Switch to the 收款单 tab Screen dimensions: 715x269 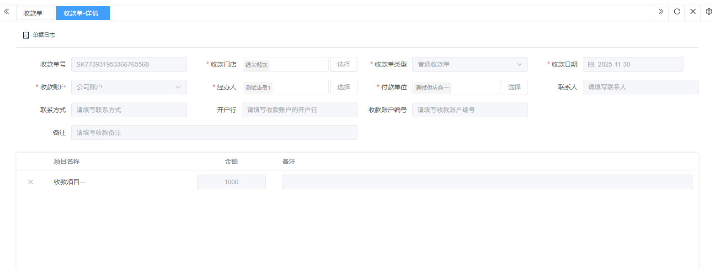pyautogui.click(x=35, y=13)
